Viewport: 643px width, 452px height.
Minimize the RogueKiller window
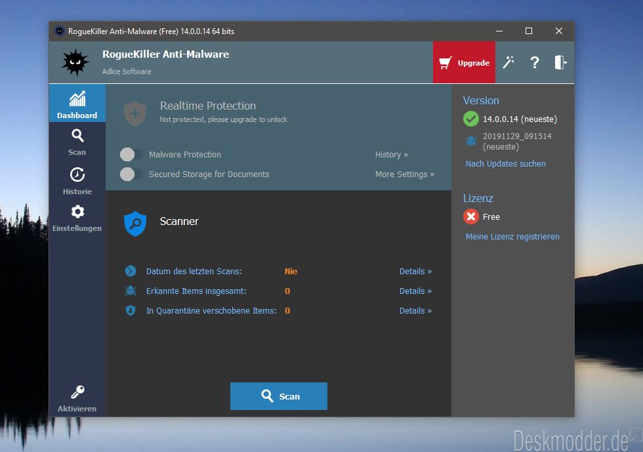tap(499, 31)
